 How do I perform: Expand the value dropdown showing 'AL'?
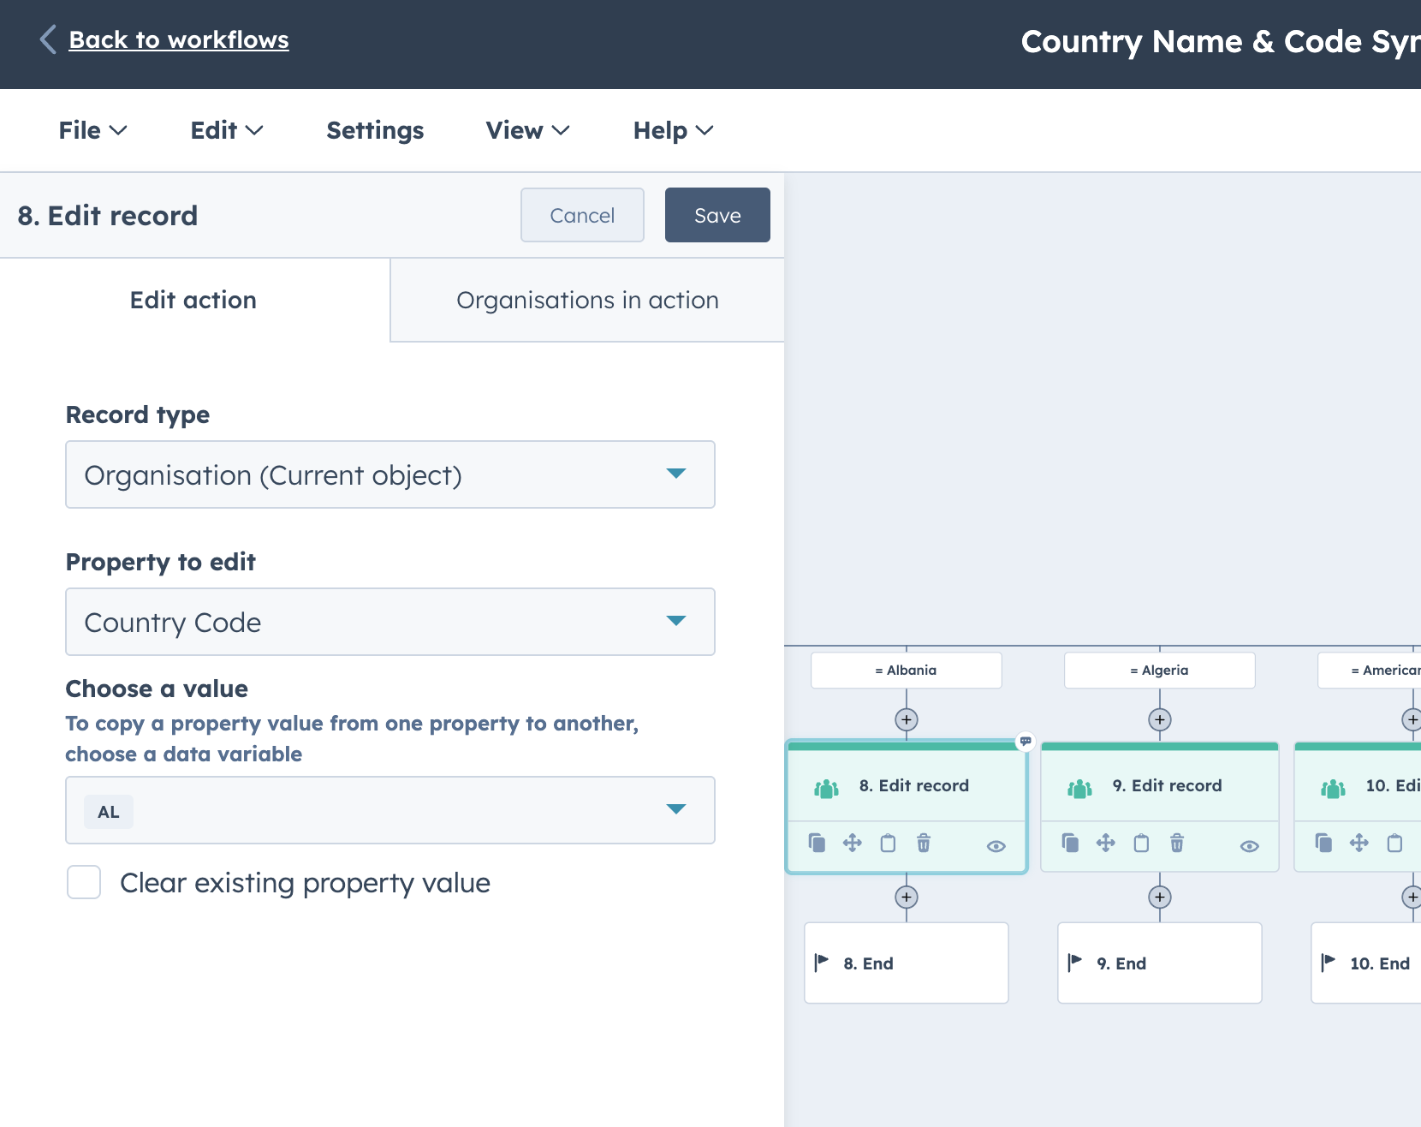(x=675, y=810)
